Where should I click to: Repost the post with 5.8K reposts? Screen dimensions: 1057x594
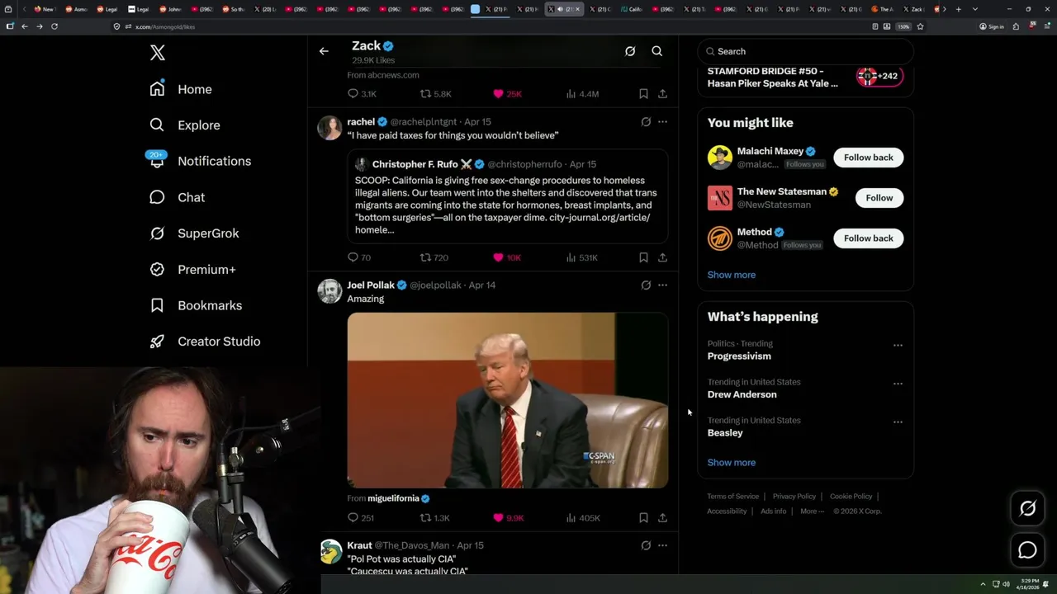click(x=435, y=94)
